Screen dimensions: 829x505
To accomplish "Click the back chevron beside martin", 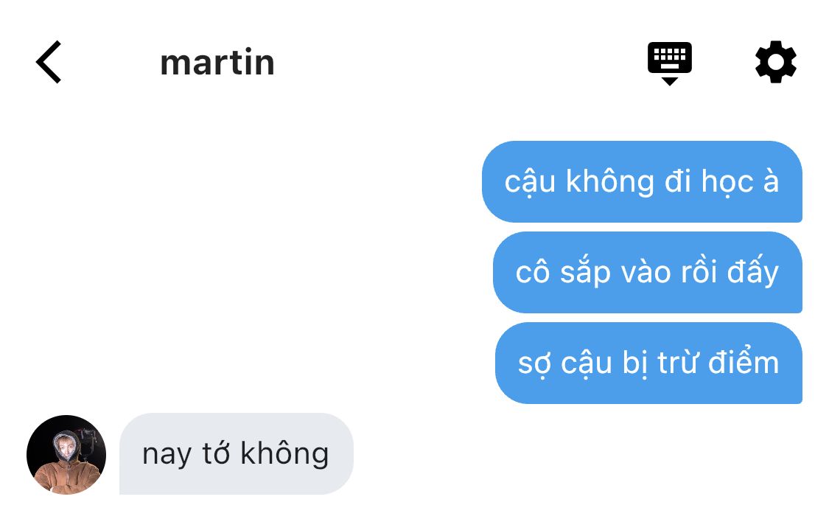I will point(49,62).
